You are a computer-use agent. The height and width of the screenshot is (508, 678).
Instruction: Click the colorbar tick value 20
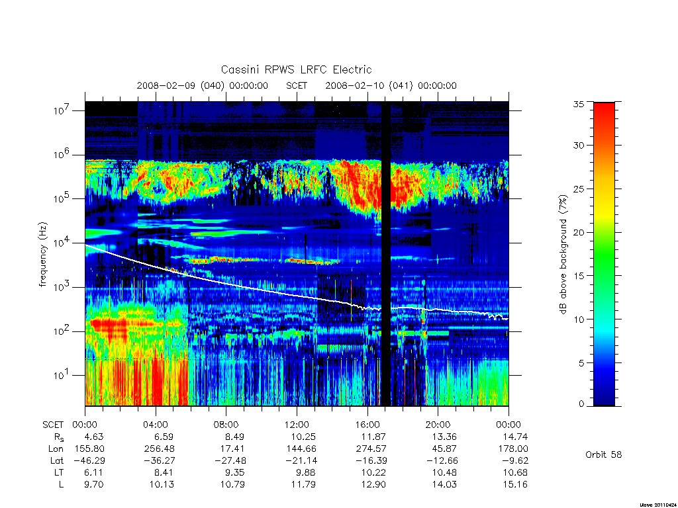point(578,232)
